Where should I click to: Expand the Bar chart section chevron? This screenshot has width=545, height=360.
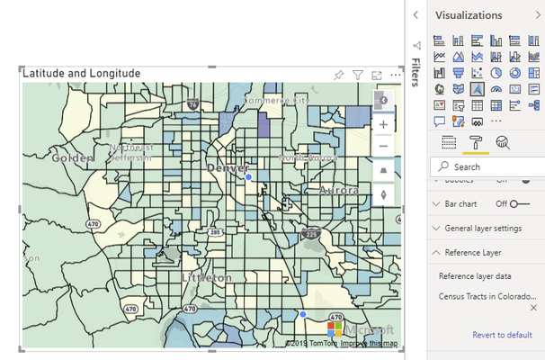pos(436,204)
